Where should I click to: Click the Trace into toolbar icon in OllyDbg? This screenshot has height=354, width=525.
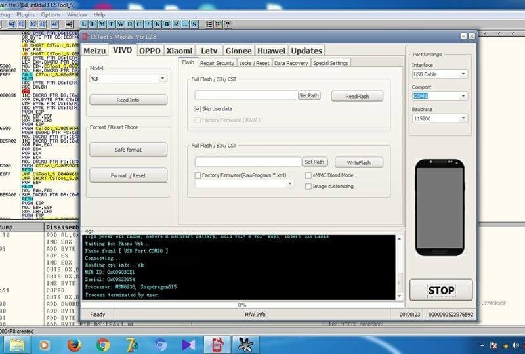point(33,24)
